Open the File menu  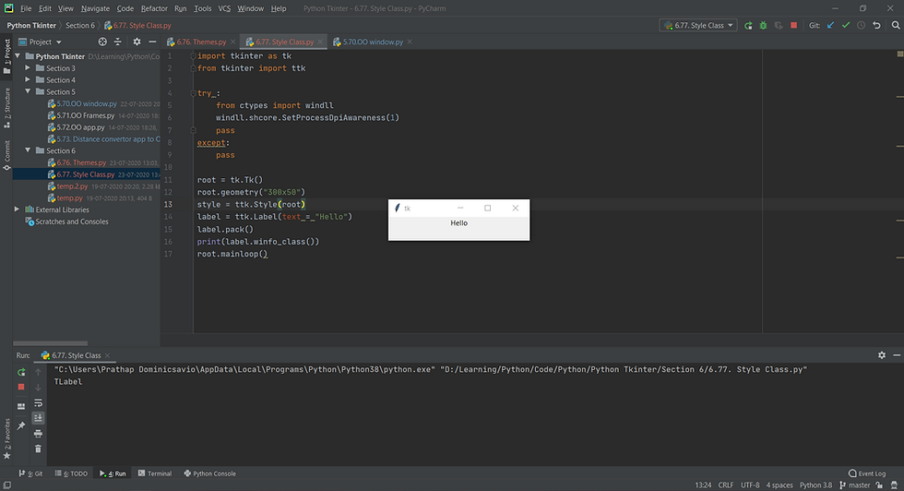point(26,8)
